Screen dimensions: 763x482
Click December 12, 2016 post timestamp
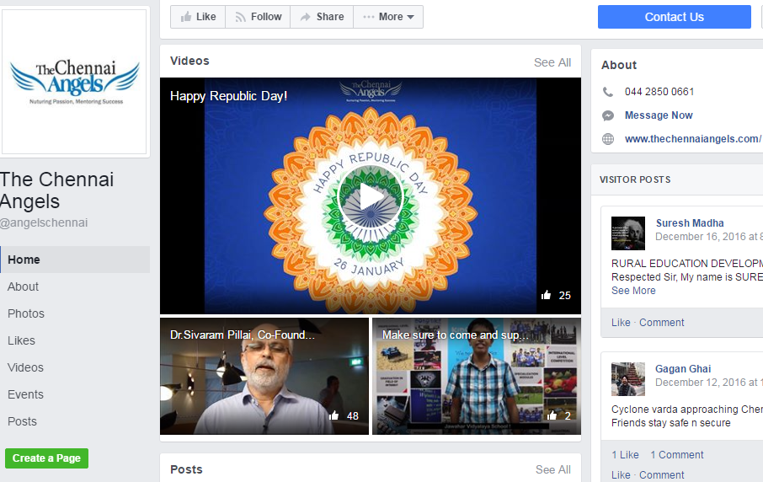click(x=708, y=383)
